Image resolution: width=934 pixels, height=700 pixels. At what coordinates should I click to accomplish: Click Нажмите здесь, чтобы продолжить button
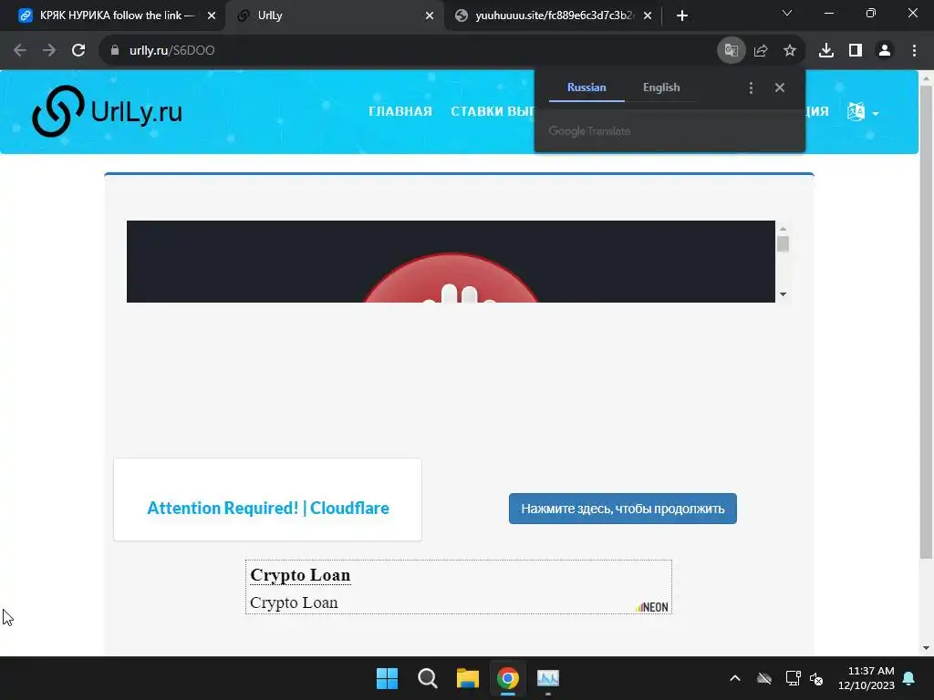tap(622, 509)
